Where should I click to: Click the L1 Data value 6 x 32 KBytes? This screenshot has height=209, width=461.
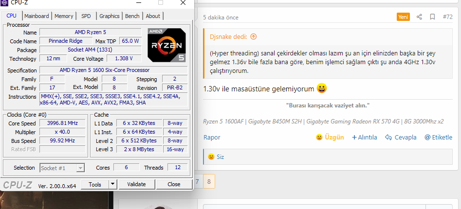[139, 123]
